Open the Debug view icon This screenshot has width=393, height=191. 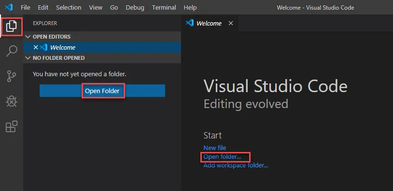tap(12, 101)
